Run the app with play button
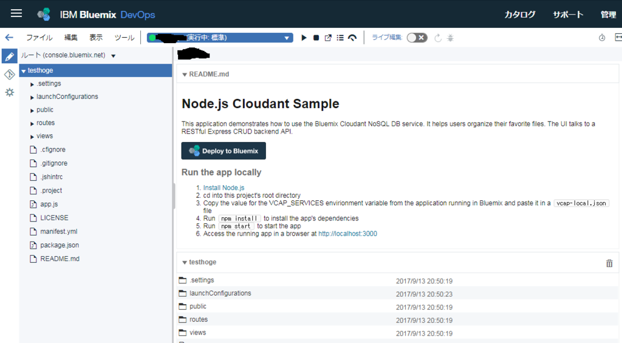Viewport: 622px width, 343px height. point(304,38)
